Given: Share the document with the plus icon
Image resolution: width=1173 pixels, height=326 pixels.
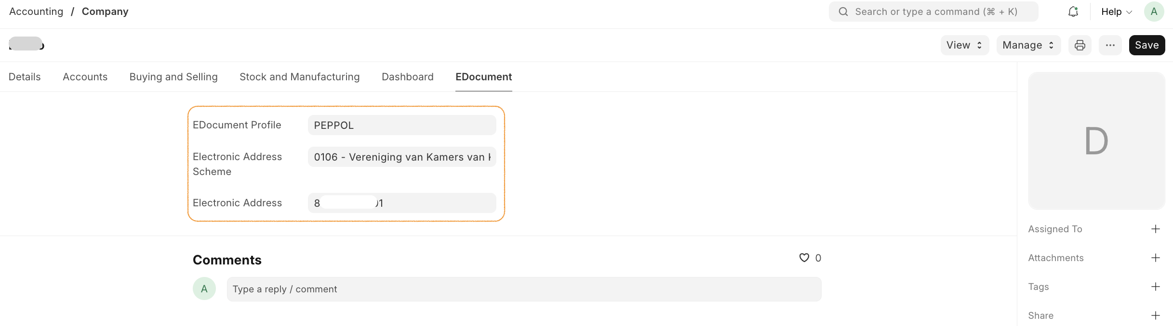Looking at the screenshot, I should click(1155, 315).
